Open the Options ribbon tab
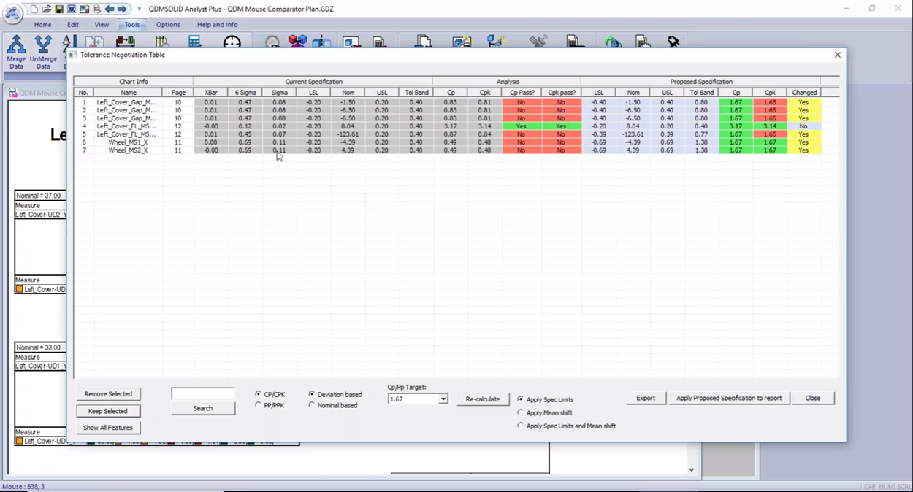The image size is (913, 492). 168,25
